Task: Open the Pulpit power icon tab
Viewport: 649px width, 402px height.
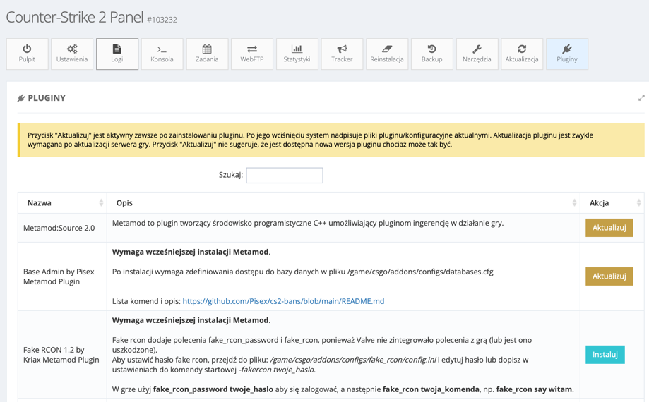Action: [27, 54]
